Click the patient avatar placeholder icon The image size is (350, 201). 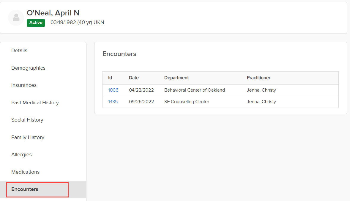[16, 18]
